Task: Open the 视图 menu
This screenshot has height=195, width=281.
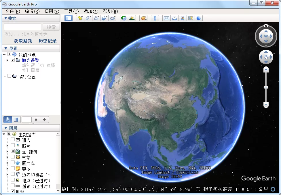Action: tap(52, 11)
